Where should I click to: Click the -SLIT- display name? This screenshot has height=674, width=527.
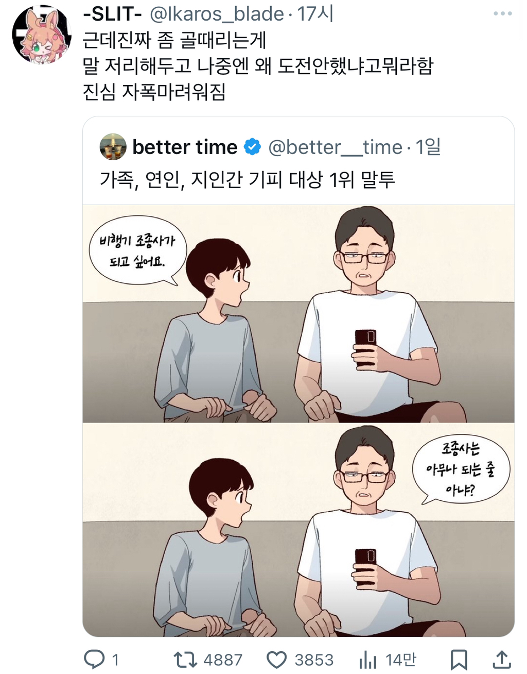pyautogui.click(x=112, y=14)
